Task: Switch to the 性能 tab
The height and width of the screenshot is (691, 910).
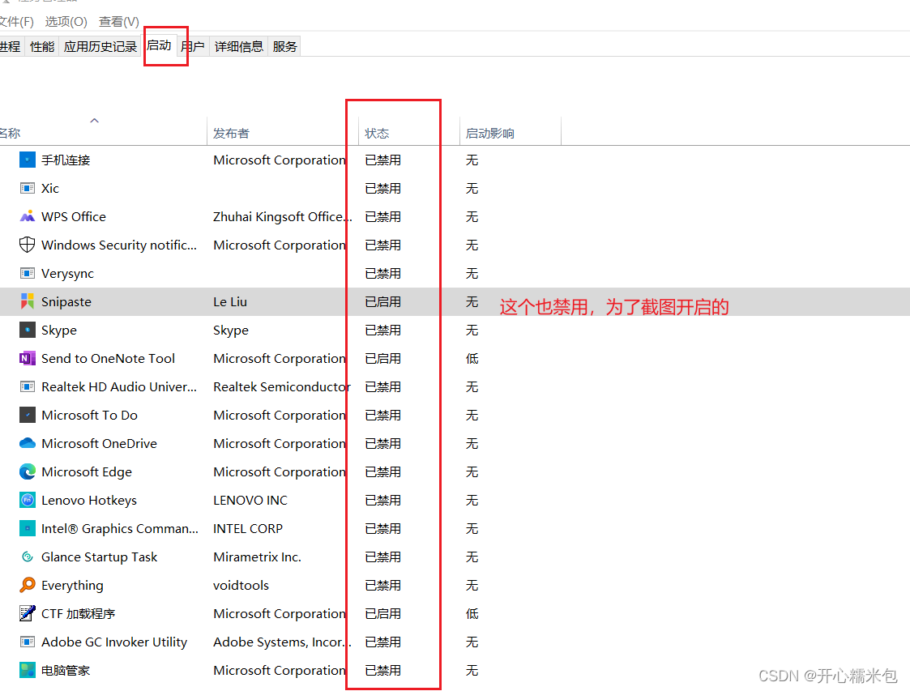Action: 42,46
